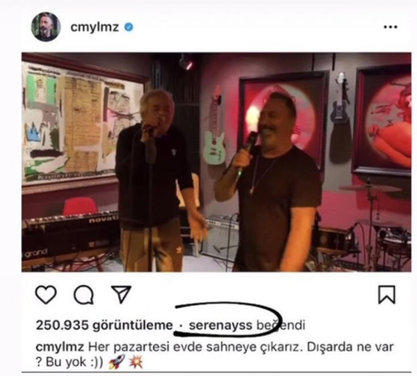Share the post via paper plane icon
417x376 pixels.
click(x=121, y=294)
